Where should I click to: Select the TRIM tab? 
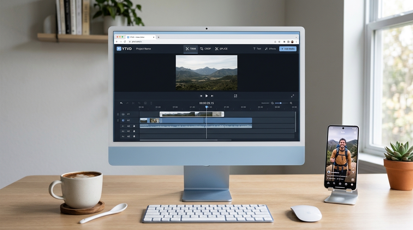pyautogui.click(x=191, y=49)
